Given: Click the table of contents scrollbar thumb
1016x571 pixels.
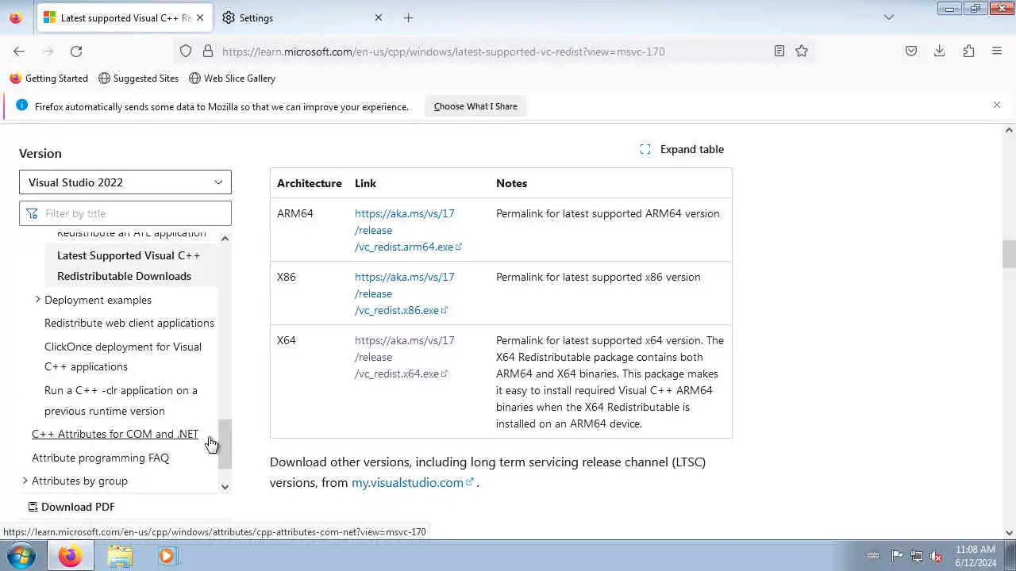Looking at the screenshot, I should [225, 444].
